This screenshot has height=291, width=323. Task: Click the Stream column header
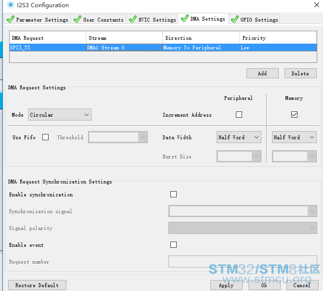point(124,38)
